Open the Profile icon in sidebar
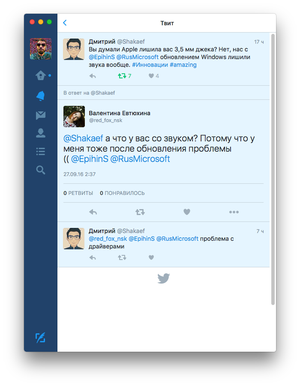 (x=41, y=133)
